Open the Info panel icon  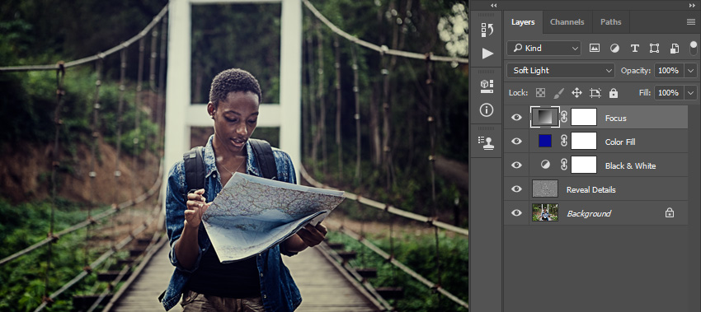[487, 109]
